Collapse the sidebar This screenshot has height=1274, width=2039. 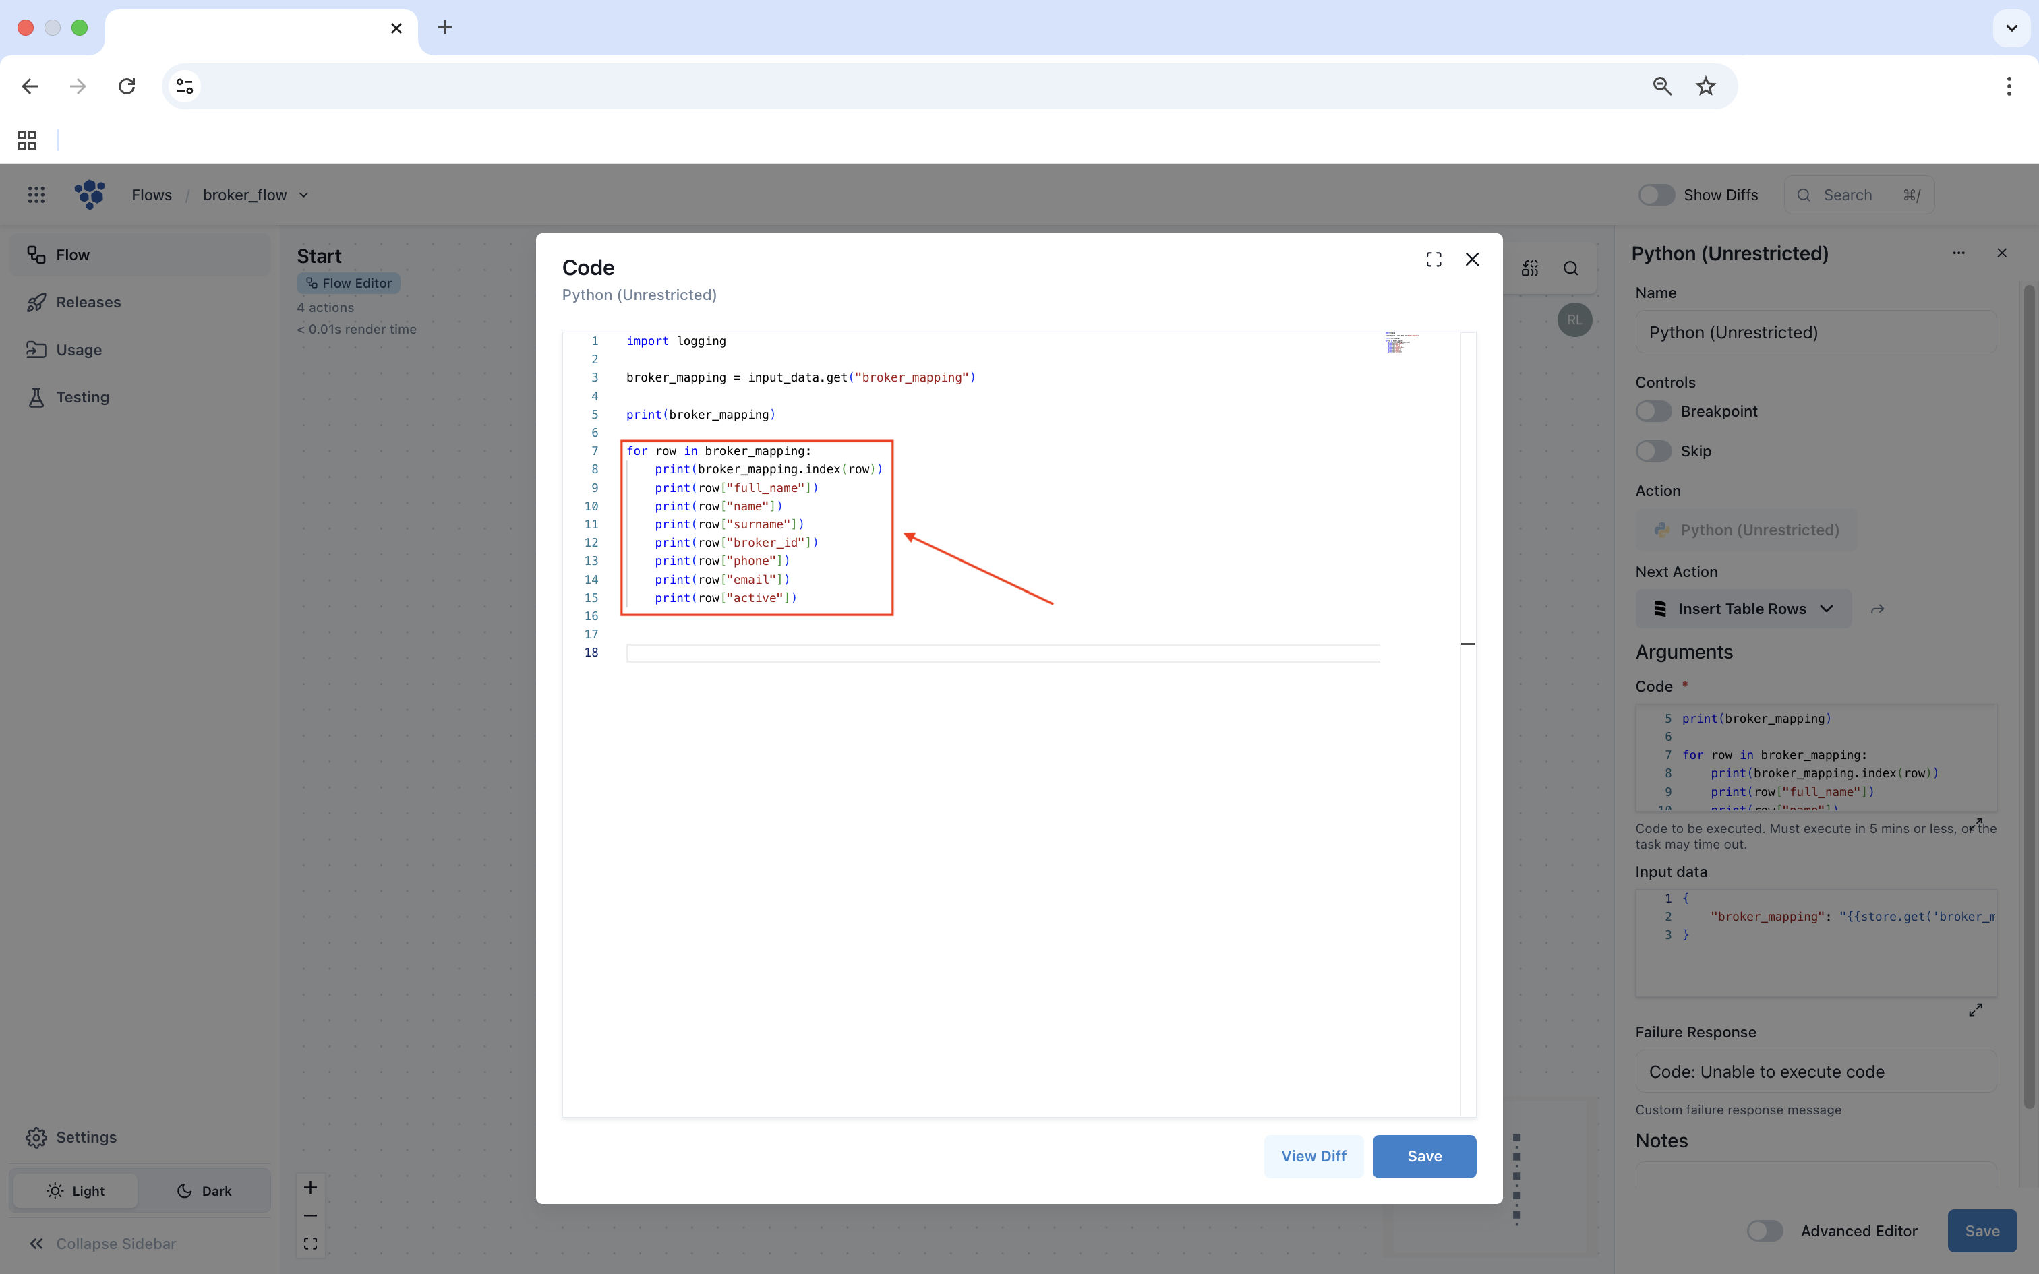click(x=102, y=1244)
